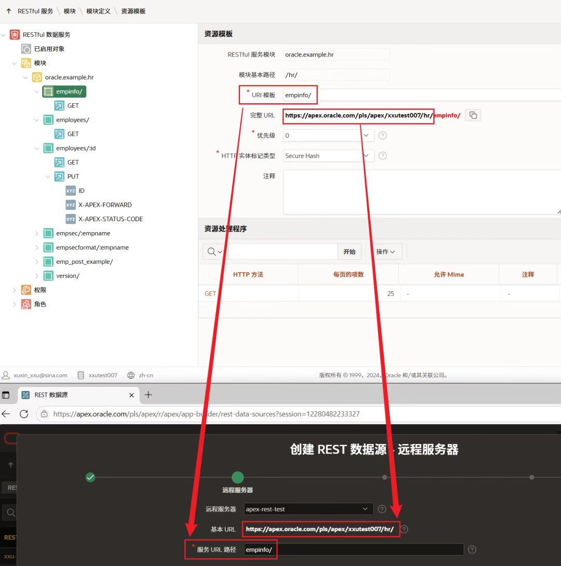This screenshot has width=561, height=566.
Task: Open the 模块定义 breadcrumb
Action: click(x=98, y=11)
